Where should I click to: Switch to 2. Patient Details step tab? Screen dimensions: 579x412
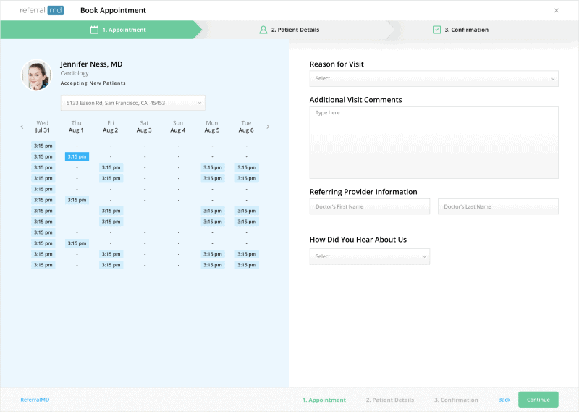[x=295, y=30]
